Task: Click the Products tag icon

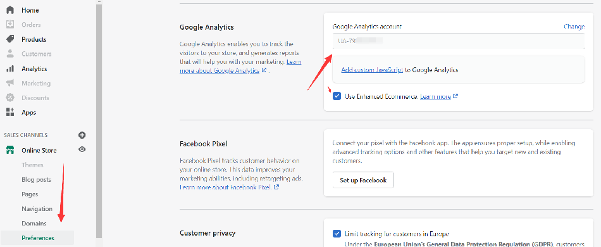Action: coord(10,39)
